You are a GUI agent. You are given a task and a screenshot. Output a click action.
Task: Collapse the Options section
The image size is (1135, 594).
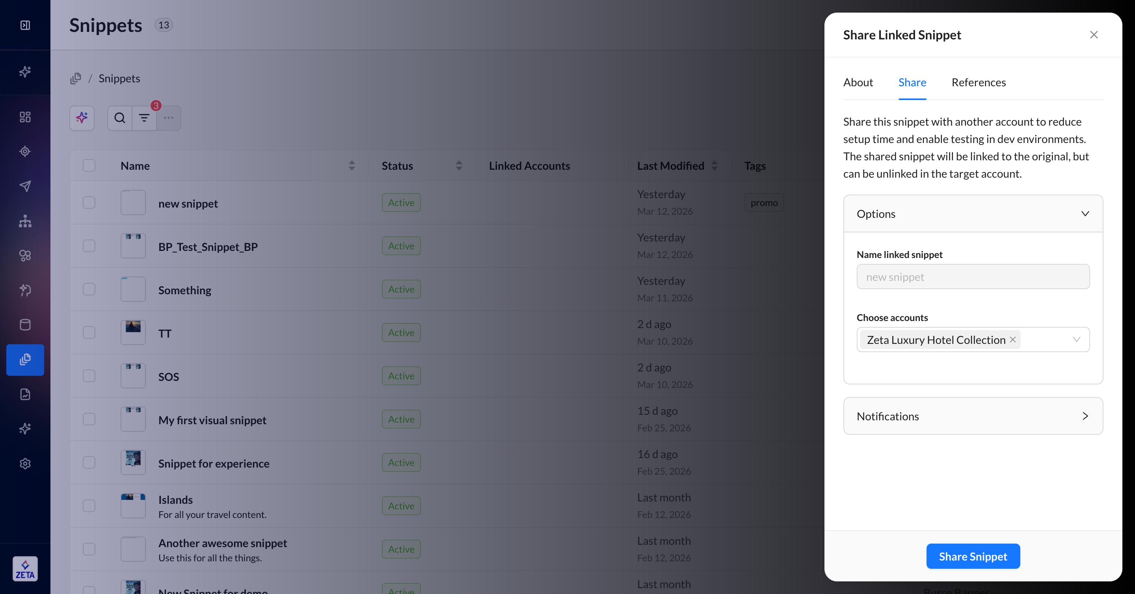click(1085, 213)
